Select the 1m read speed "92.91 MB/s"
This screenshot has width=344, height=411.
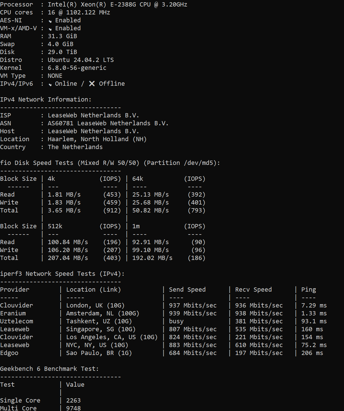(151, 242)
